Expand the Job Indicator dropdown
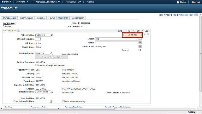 tap(140, 47)
